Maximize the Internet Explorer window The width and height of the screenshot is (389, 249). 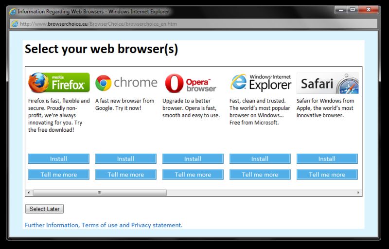coord(352,10)
